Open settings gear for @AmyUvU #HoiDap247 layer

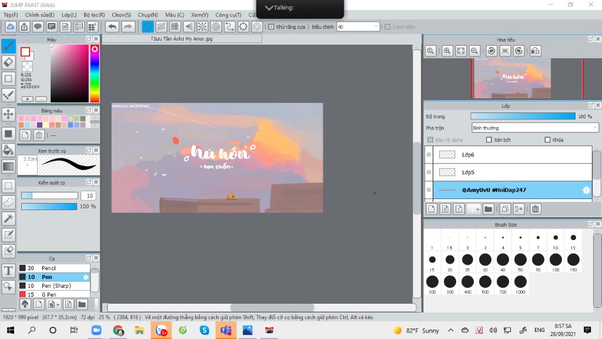[x=586, y=190]
